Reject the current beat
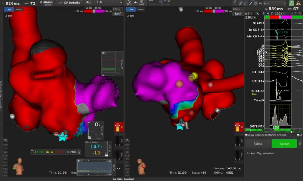 coord(258,144)
